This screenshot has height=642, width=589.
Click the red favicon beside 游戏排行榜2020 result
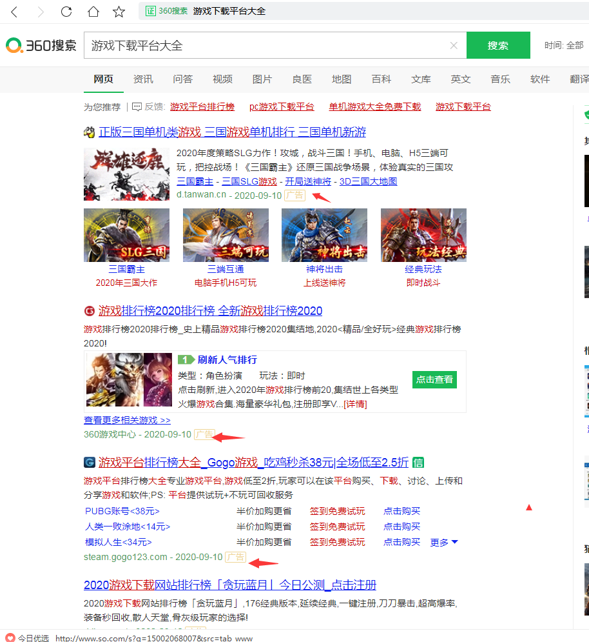(x=89, y=311)
